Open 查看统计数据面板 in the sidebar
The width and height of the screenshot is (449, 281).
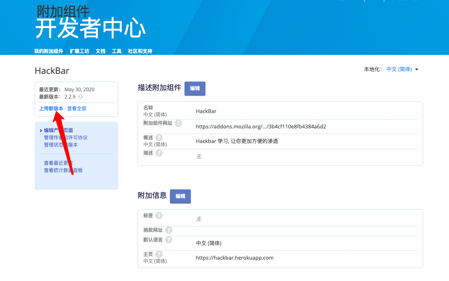[x=63, y=170]
